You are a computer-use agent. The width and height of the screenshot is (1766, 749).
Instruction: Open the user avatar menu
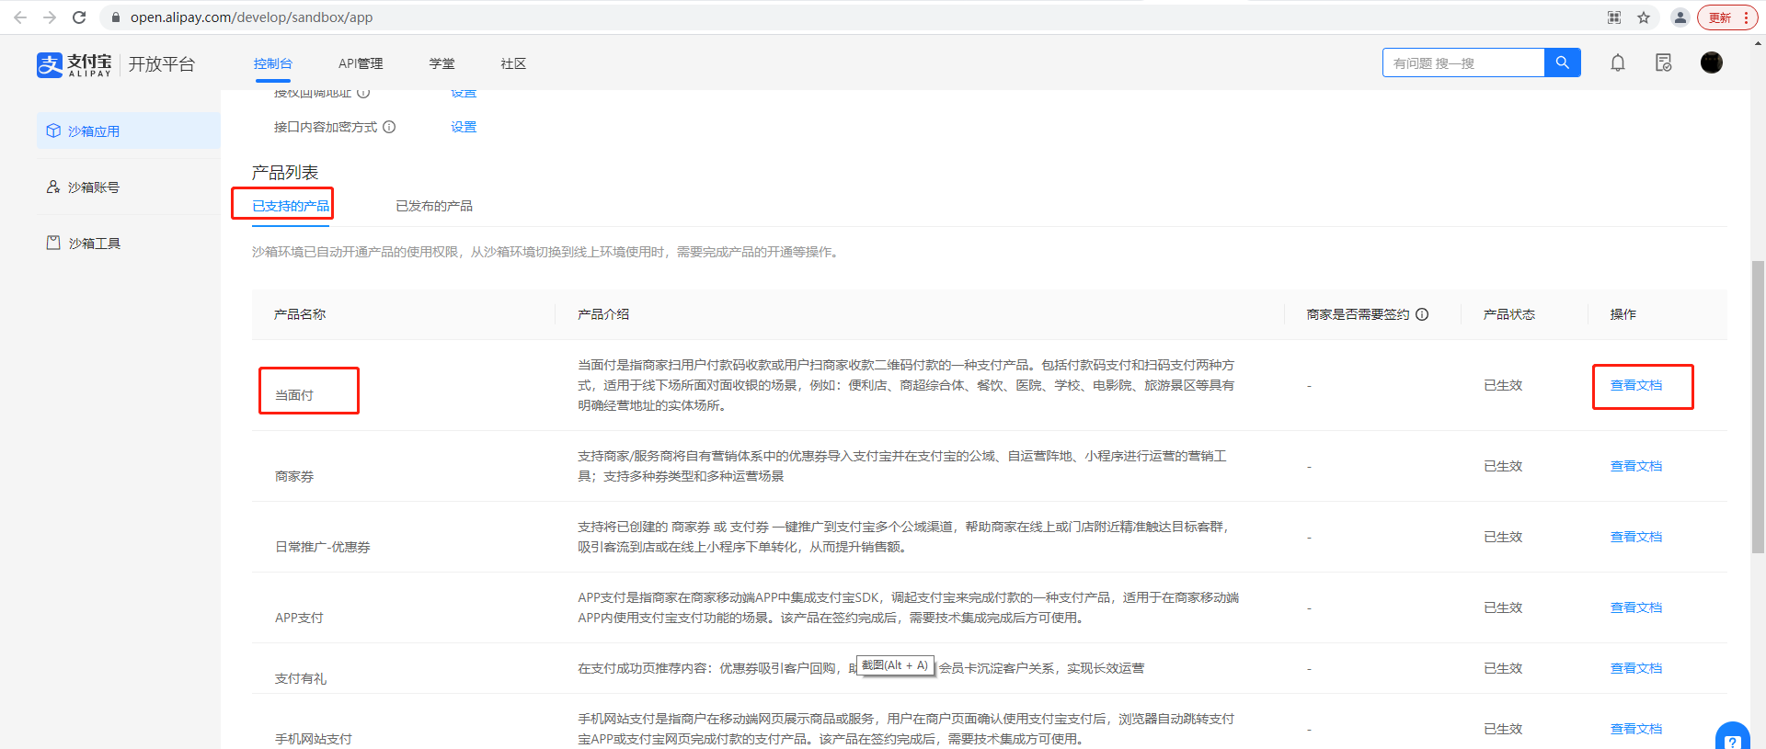pyautogui.click(x=1711, y=62)
